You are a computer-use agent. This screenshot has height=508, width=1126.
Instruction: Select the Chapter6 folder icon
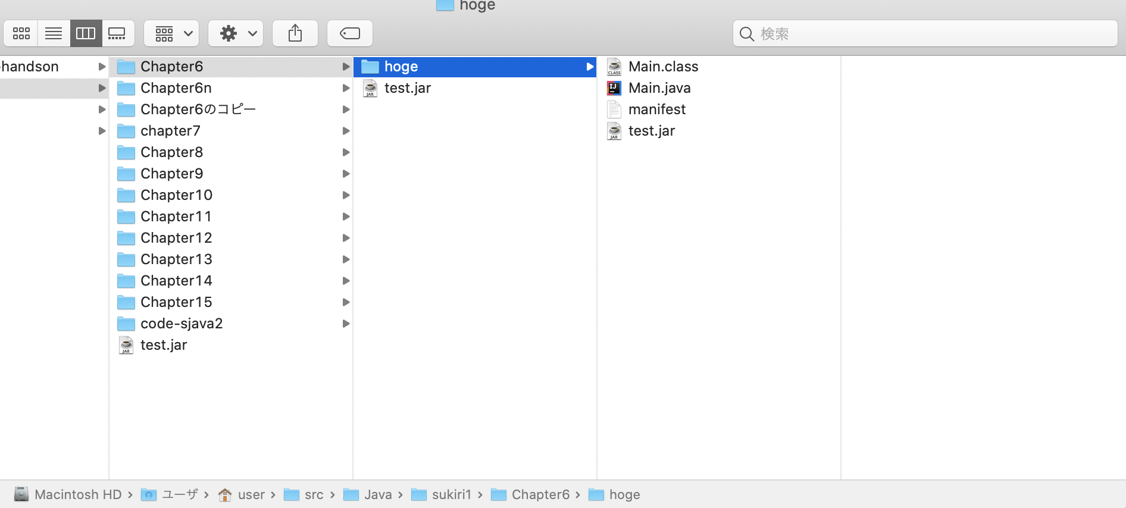(x=126, y=67)
